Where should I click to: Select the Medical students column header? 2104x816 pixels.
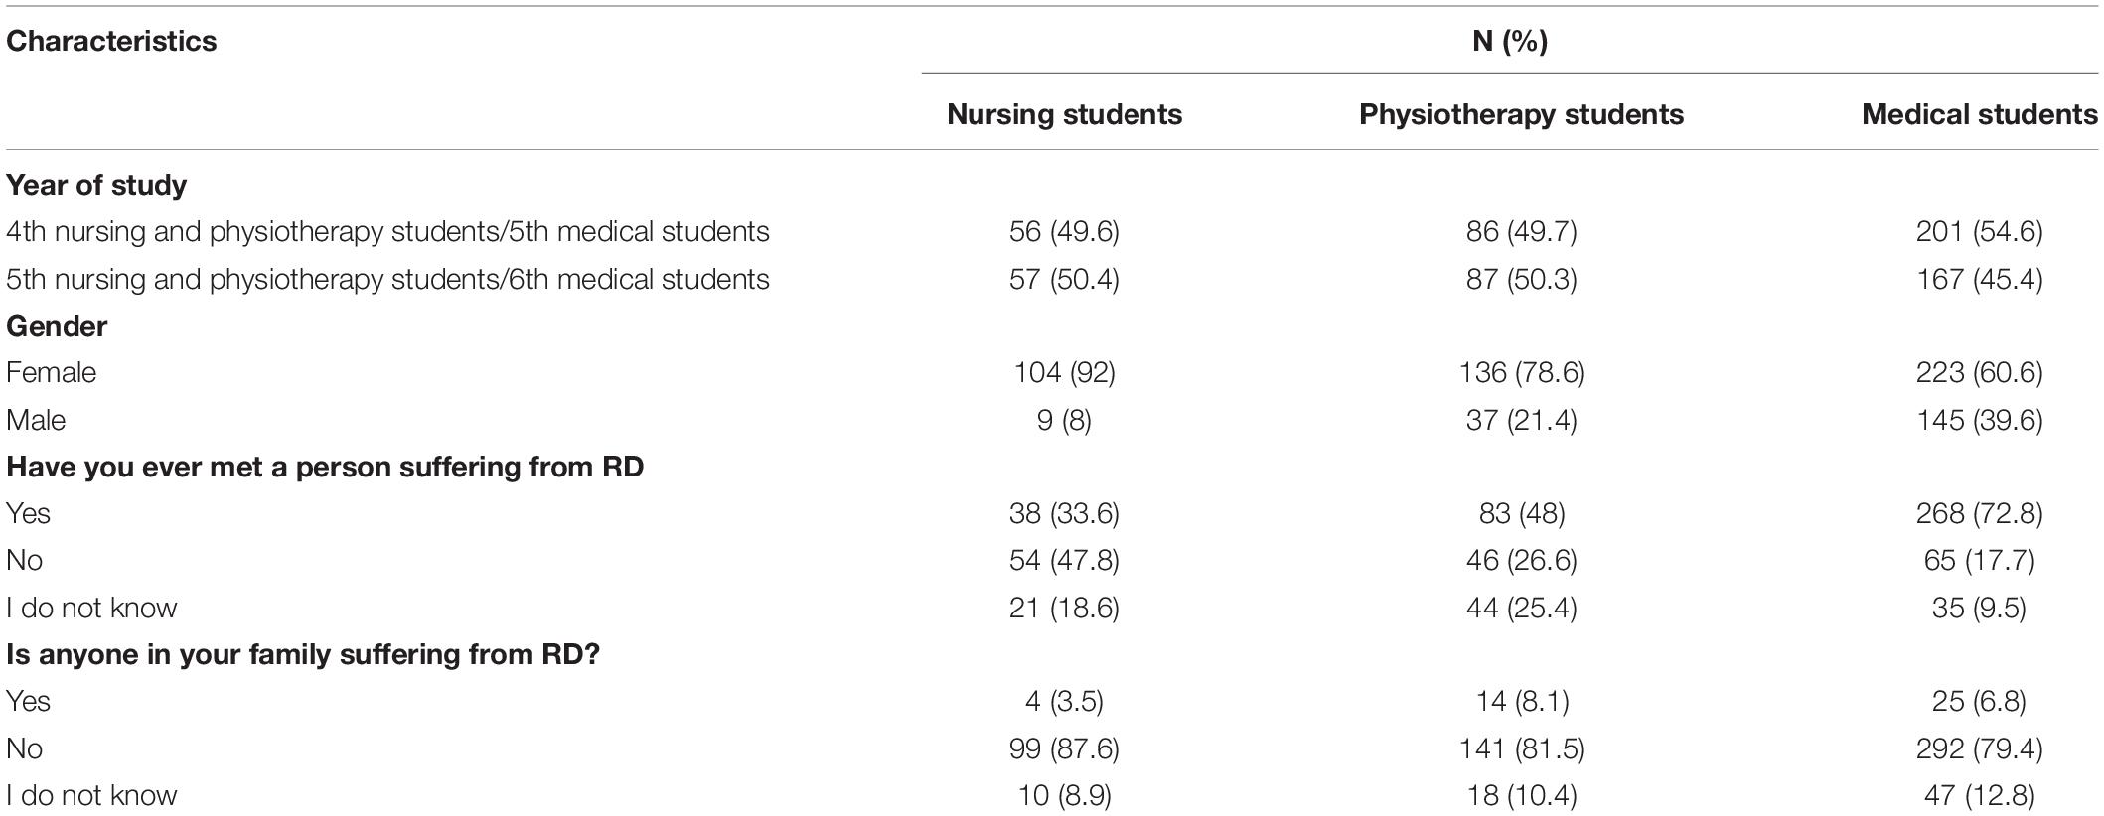click(1979, 114)
